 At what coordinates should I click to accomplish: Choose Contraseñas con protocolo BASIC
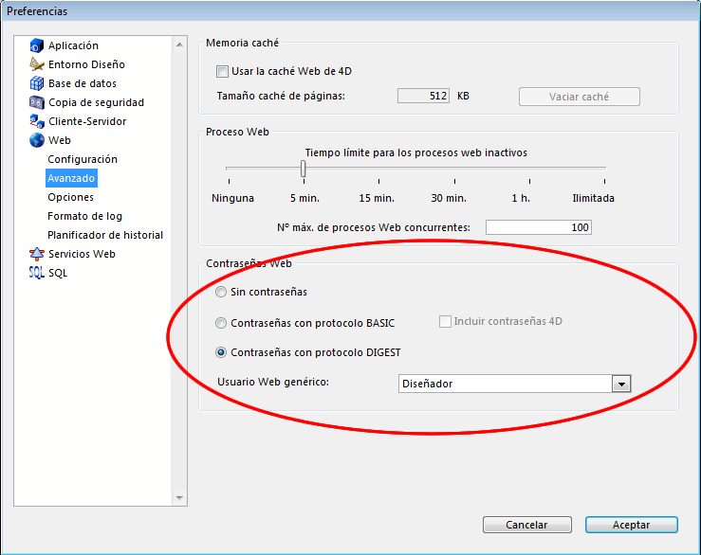tap(222, 323)
